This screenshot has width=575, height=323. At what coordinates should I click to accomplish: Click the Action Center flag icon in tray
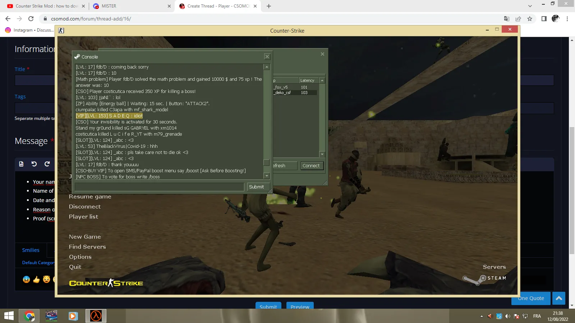516,316
